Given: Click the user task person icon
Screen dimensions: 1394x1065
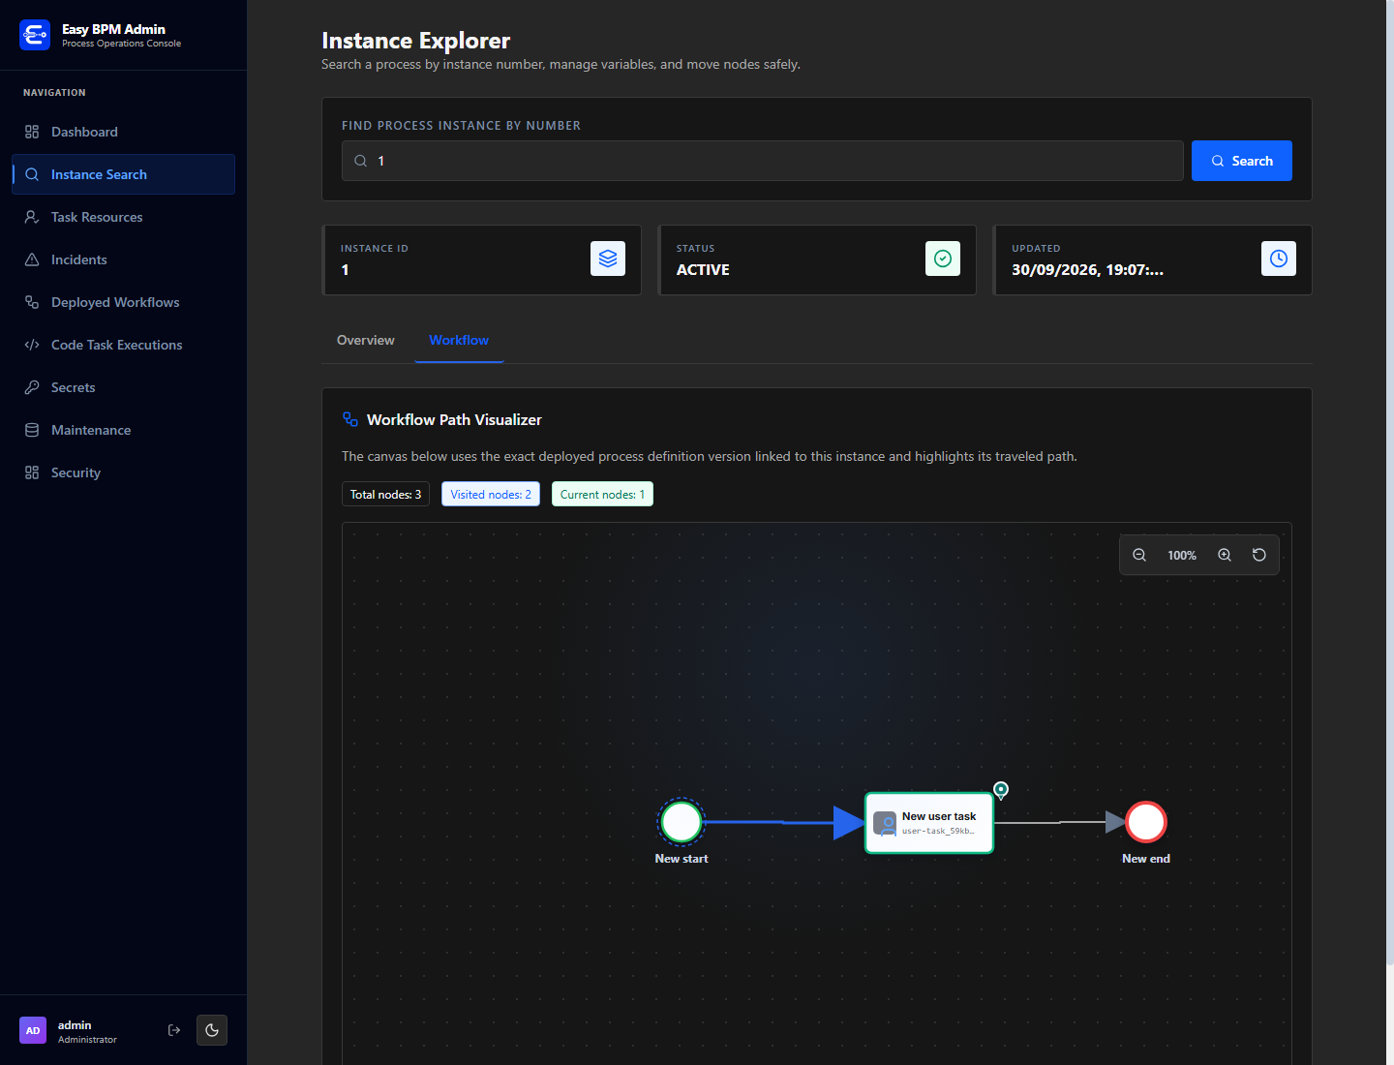Looking at the screenshot, I should coord(885,824).
